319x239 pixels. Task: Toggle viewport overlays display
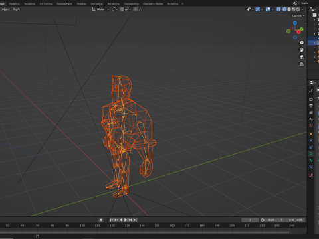point(268,9)
